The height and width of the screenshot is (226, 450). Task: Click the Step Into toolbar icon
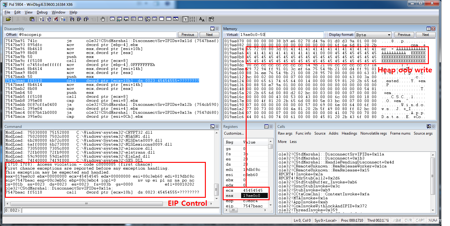click(72, 19)
